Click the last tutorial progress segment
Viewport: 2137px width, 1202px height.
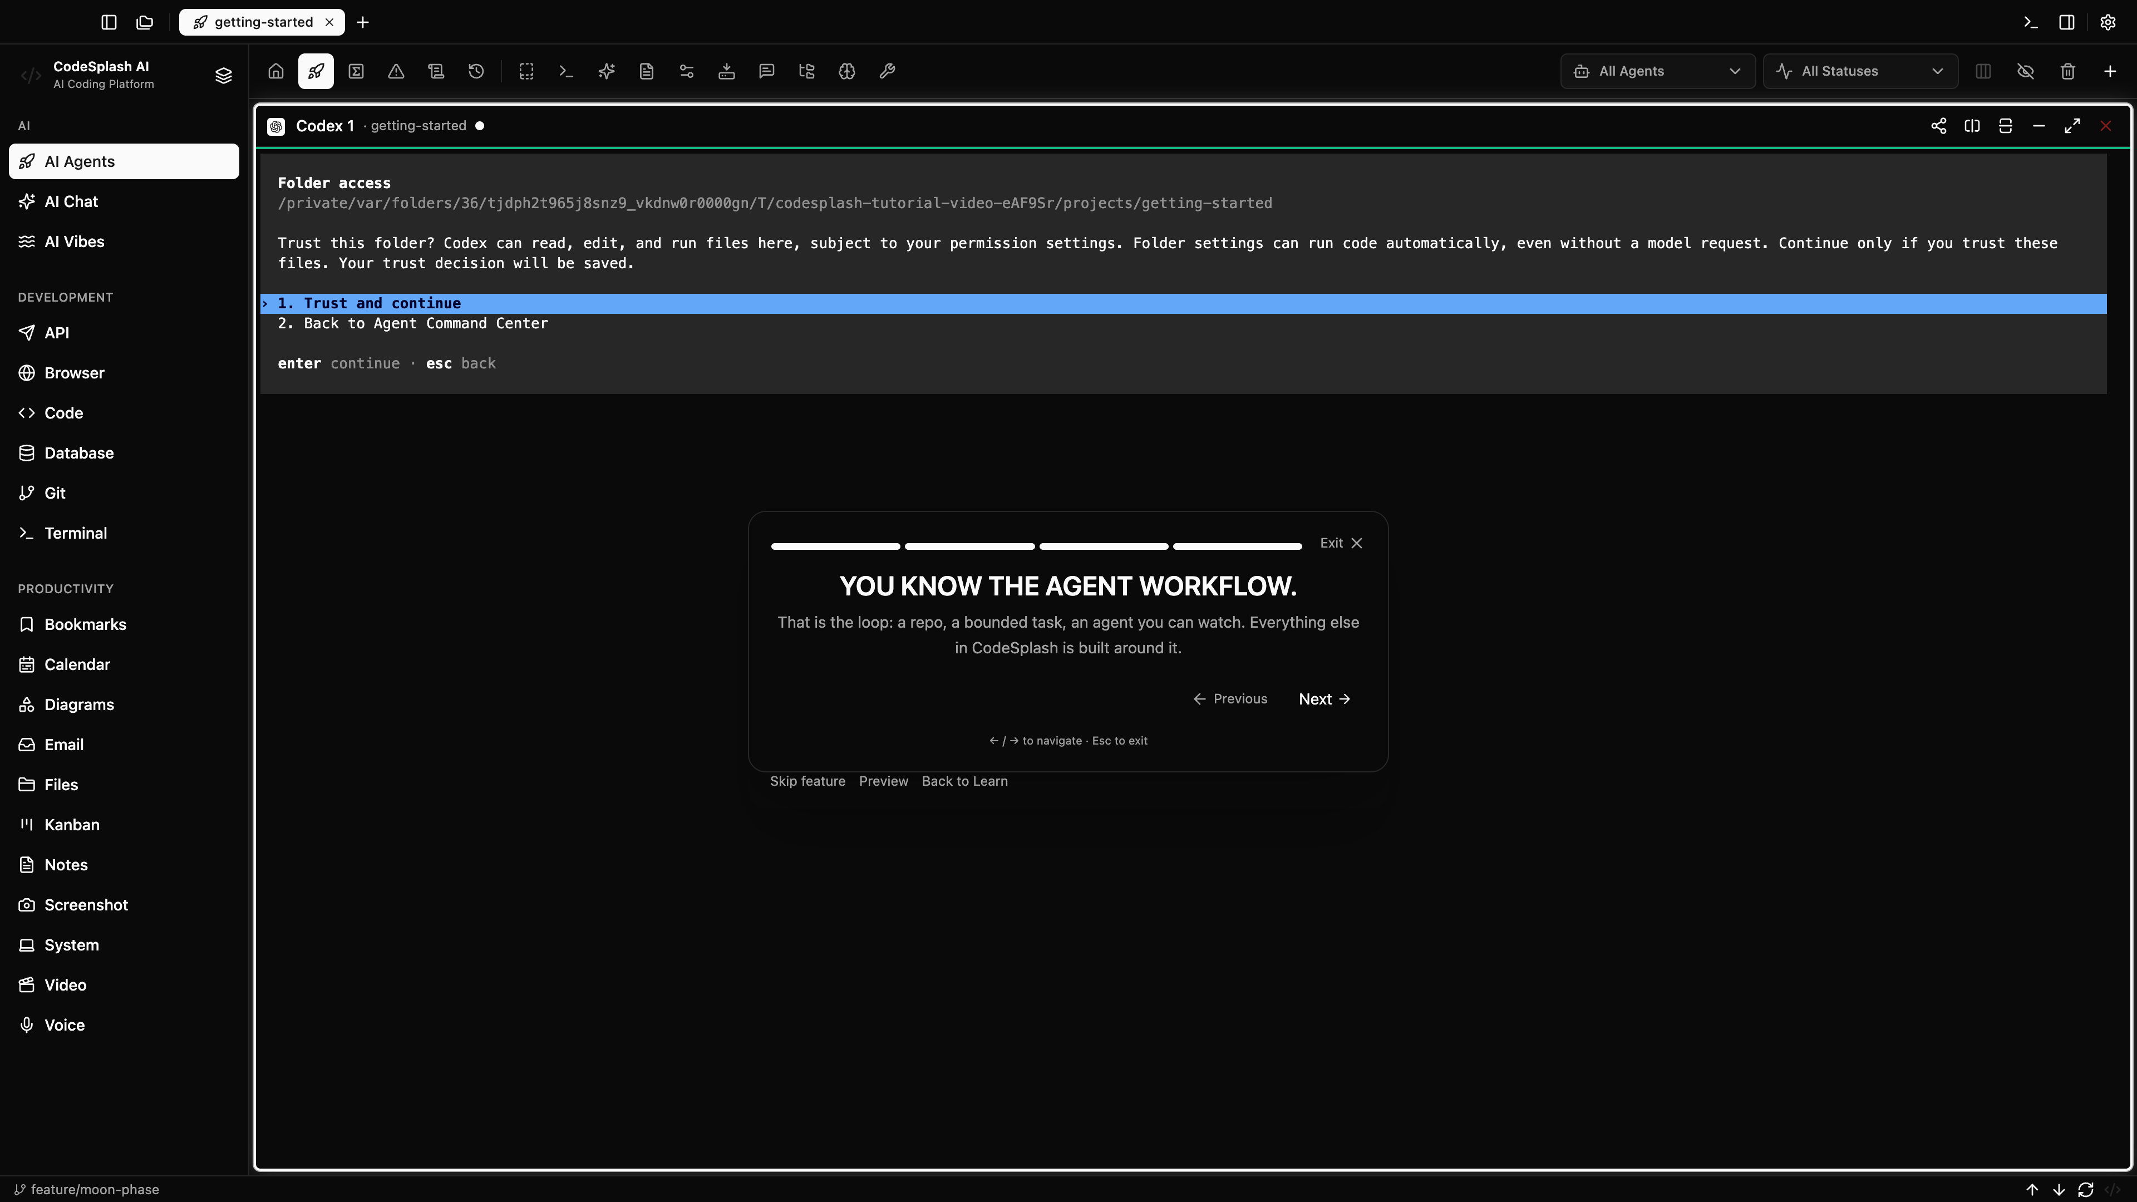point(1237,546)
